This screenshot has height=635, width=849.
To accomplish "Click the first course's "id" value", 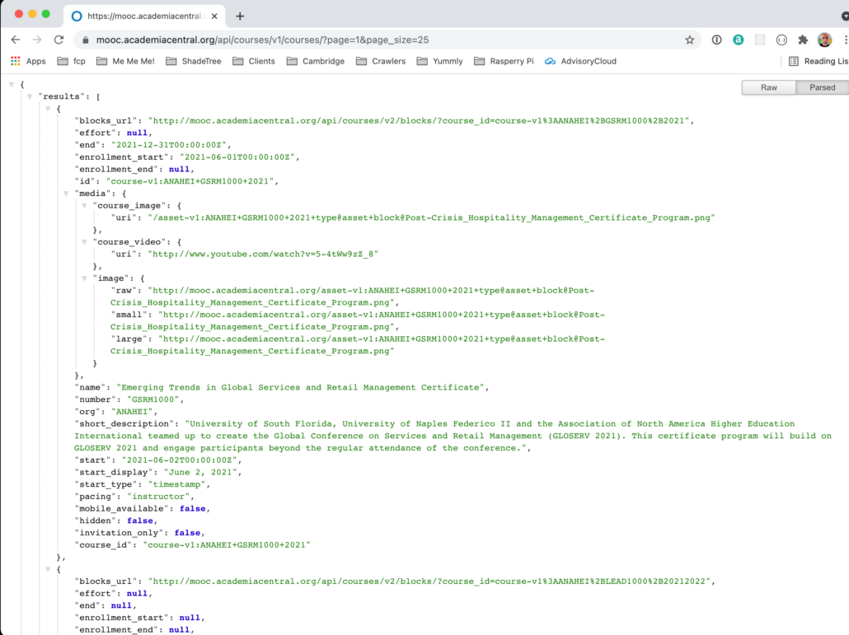I will [x=190, y=181].
